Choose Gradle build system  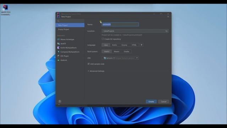click(126, 52)
